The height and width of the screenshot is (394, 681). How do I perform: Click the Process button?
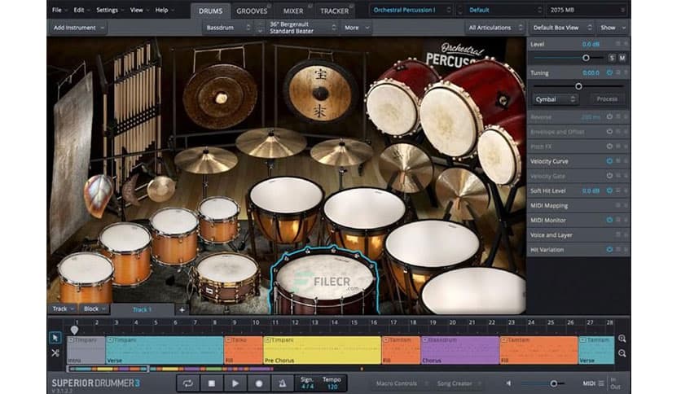[x=607, y=99]
